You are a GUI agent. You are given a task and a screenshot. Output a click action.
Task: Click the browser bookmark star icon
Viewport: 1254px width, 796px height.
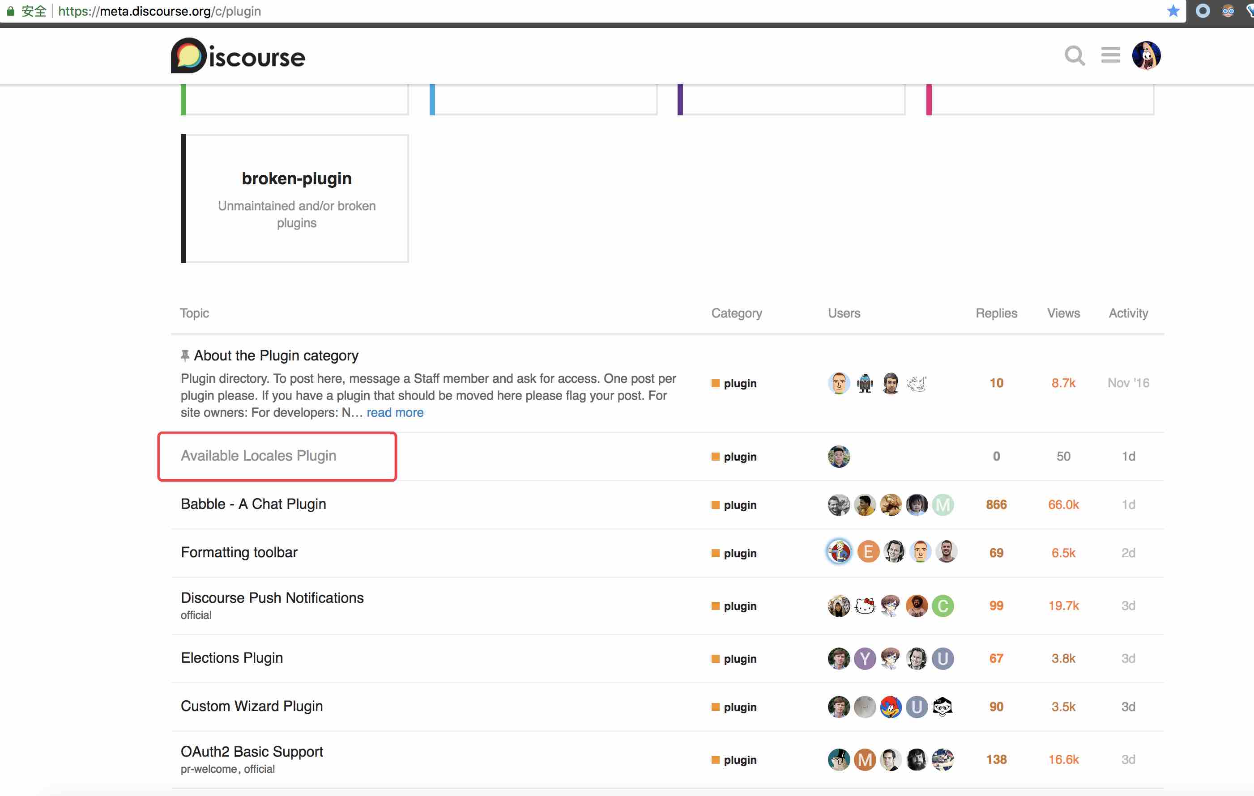(1173, 11)
